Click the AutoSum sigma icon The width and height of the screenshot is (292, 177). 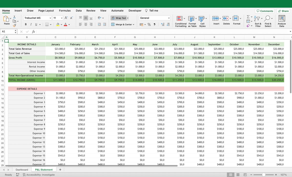pos(248,17)
